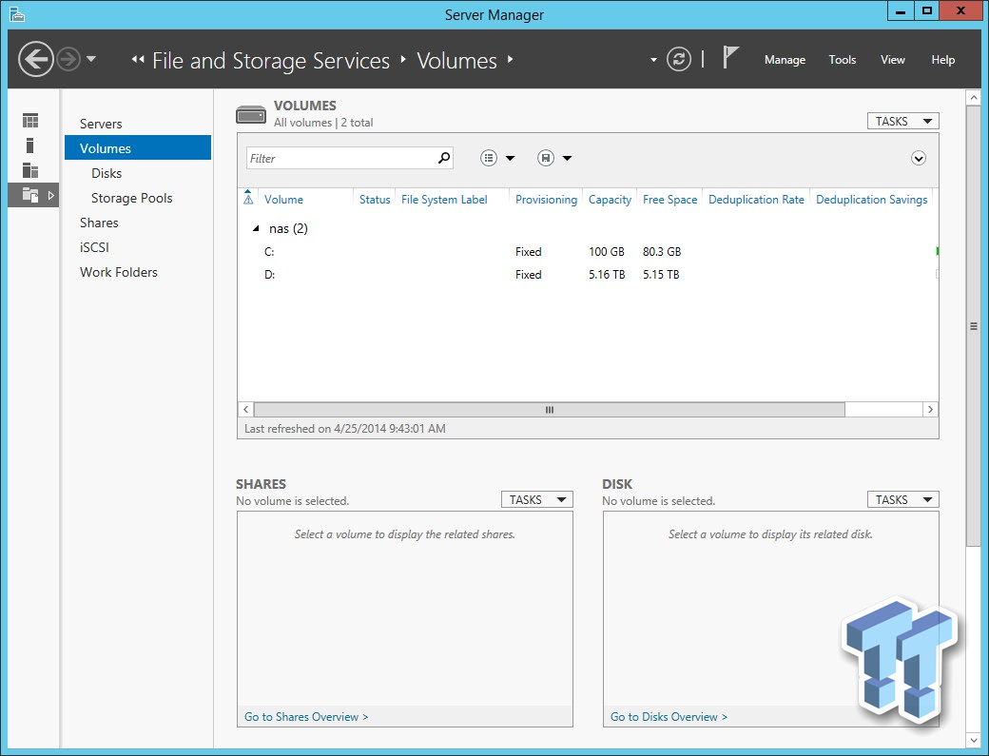Open the Shares TASKS dropdown
The height and width of the screenshot is (756, 989).
tap(536, 499)
